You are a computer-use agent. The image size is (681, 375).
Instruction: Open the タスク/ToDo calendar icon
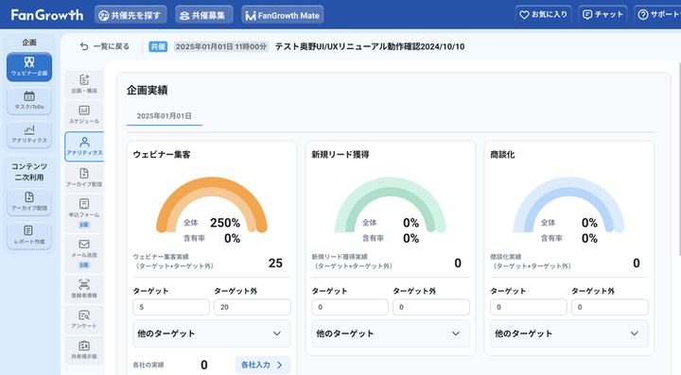[x=29, y=100]
